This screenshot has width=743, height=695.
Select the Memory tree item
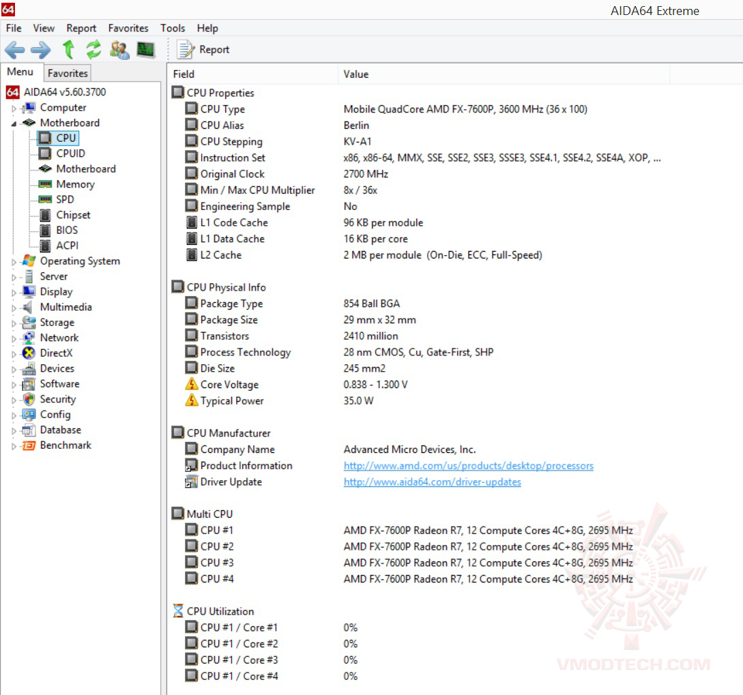click(75, 184)
